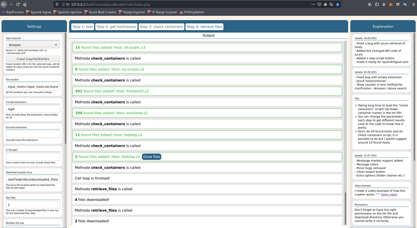Click the Settings panel scrollbar
This screenshot has width=417, height=228.
[x=65, y=88]
